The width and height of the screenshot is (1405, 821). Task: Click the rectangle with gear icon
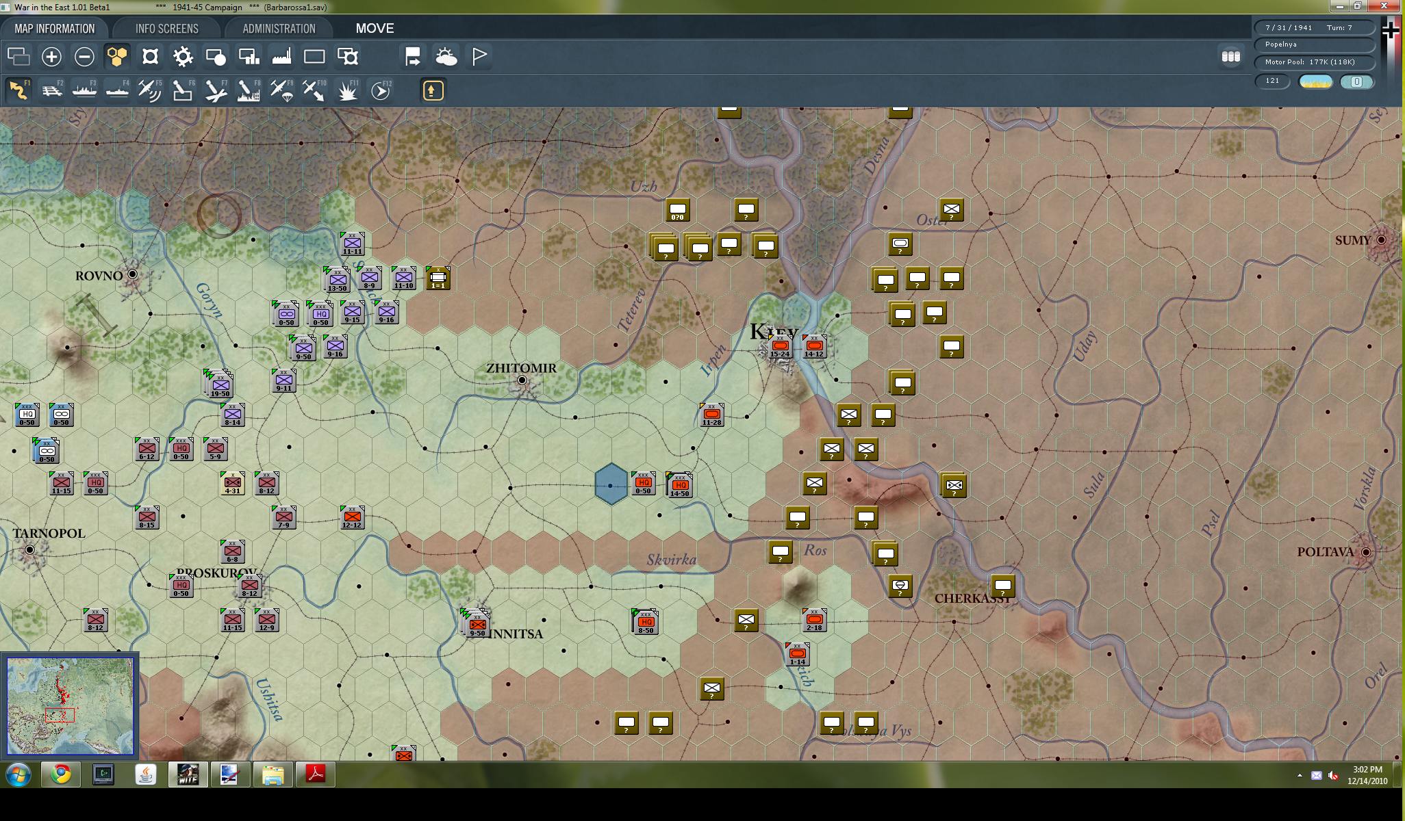click(347, 57)
